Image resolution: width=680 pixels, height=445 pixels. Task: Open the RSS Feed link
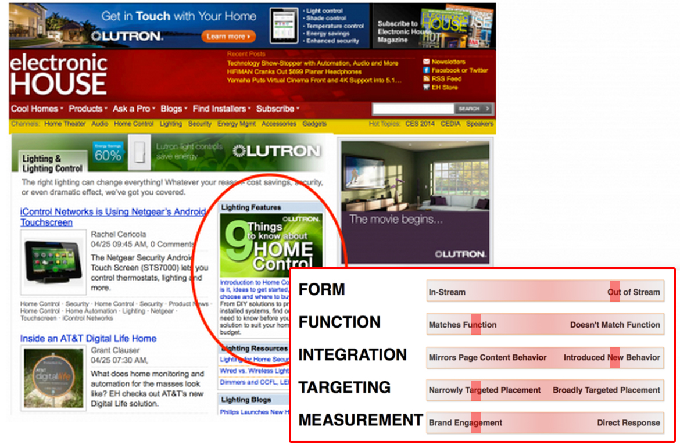point(446,79)
